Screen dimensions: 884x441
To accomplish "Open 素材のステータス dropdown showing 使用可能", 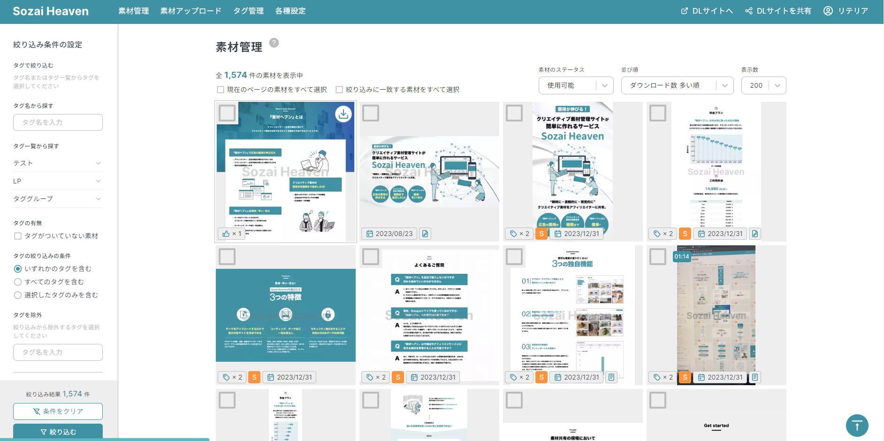I will 576,85.
